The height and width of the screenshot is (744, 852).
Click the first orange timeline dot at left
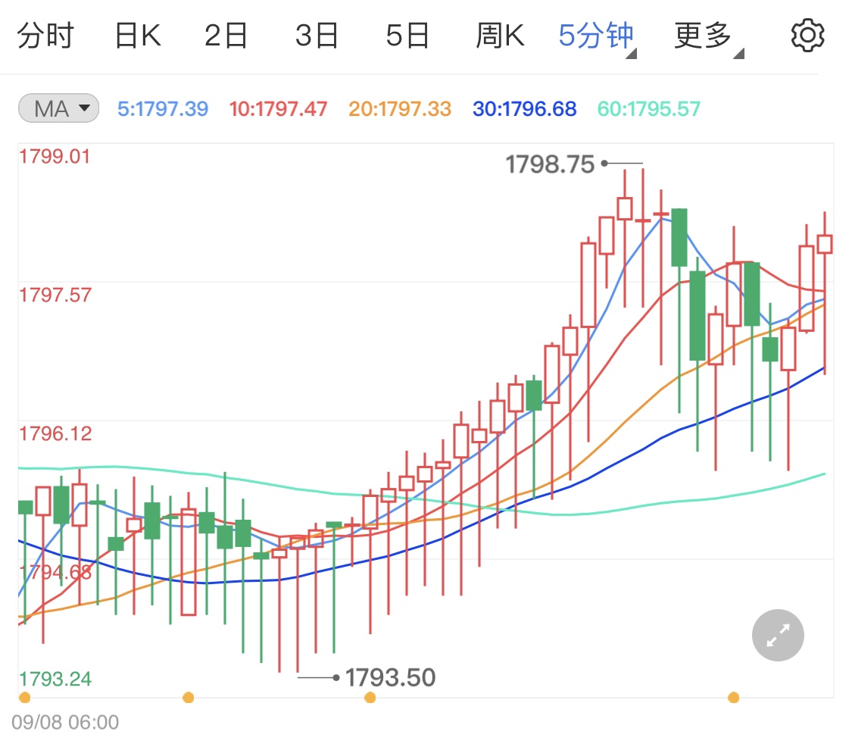[x=24, y=697]
